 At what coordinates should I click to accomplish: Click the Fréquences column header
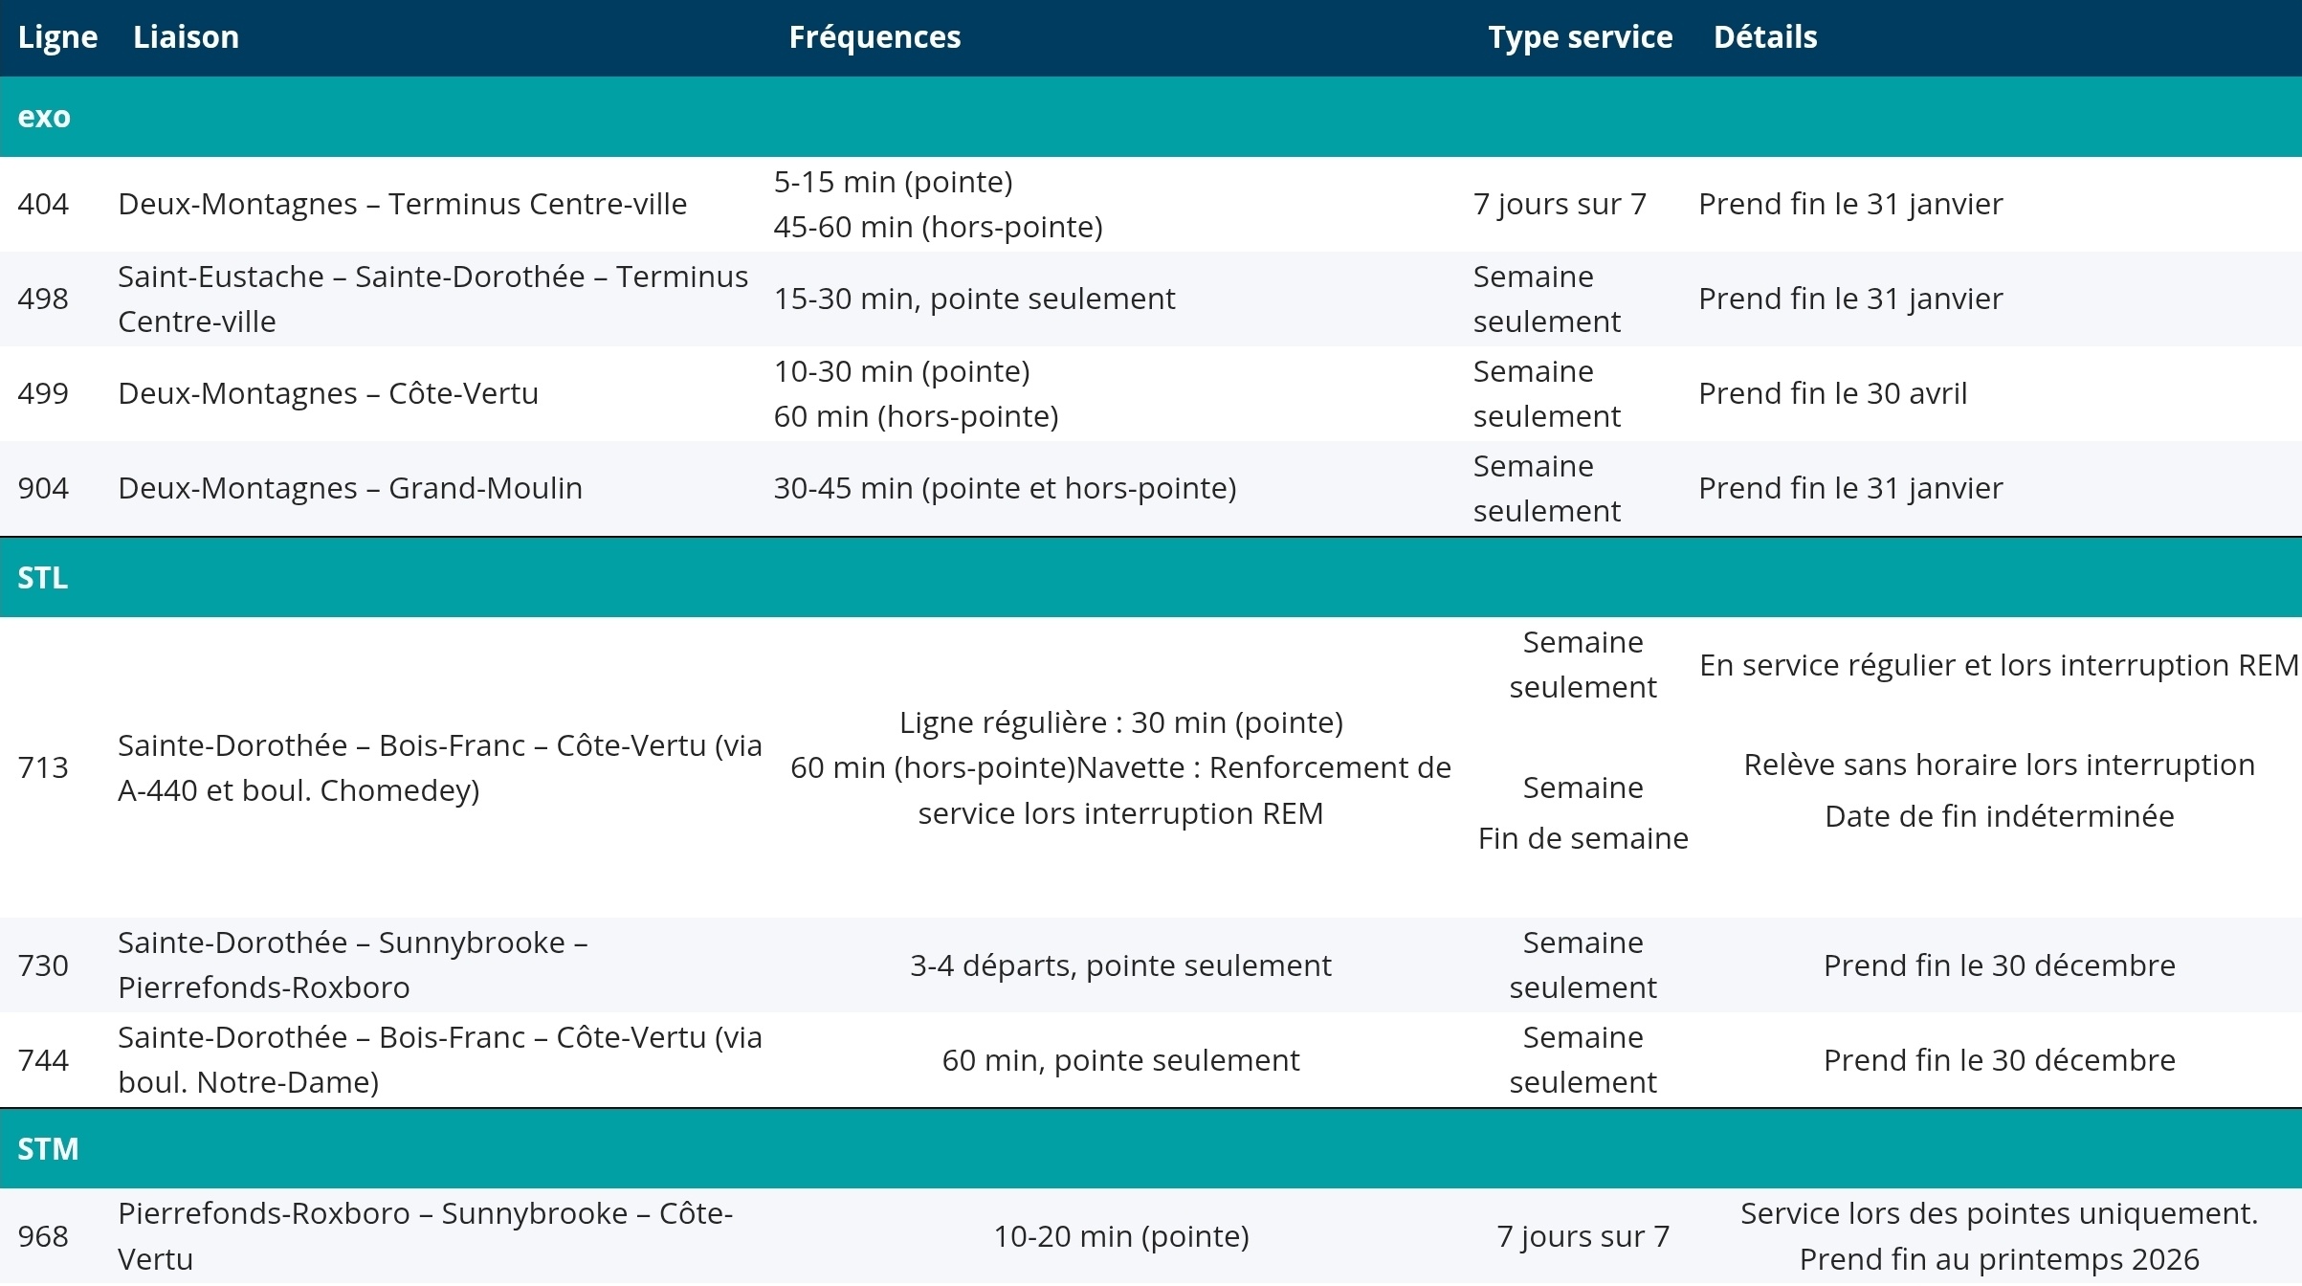(874, 37)
